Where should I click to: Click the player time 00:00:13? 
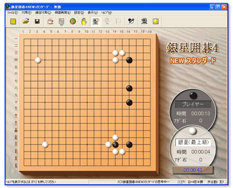coord(201,114)
